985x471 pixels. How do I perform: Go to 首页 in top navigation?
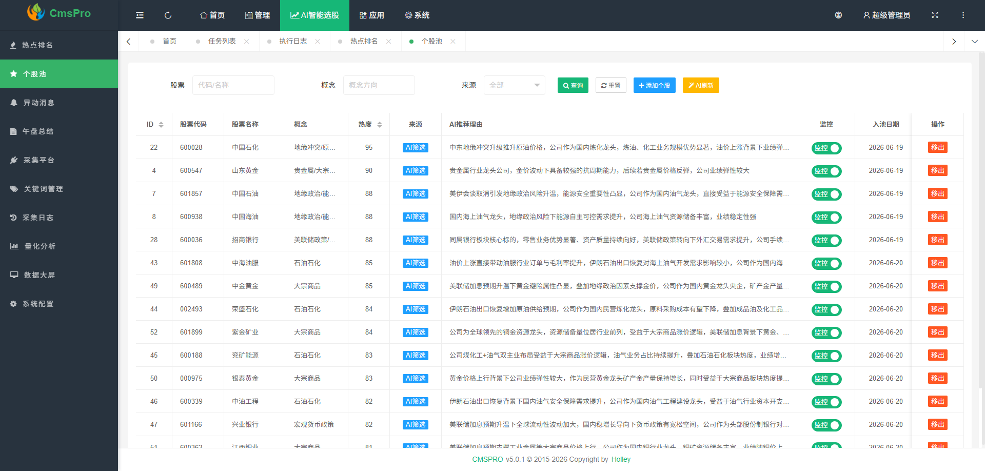(212, 15)
